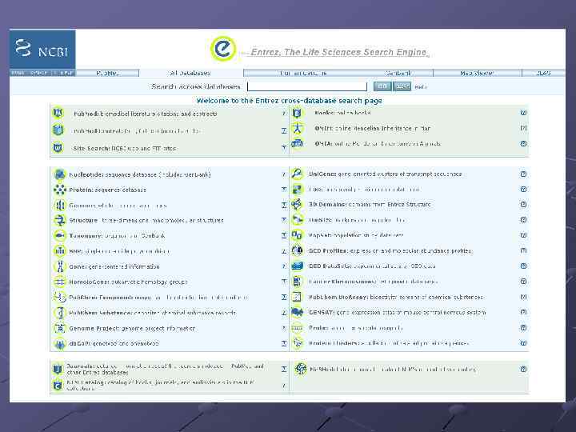
Task: Click the HOME link under the NCBI logo
Action: (18, 73)
